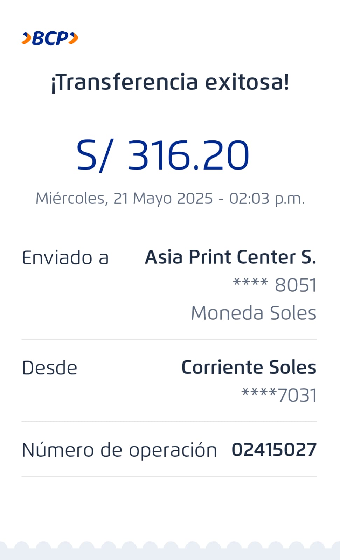Screen dimensions: 340x560
Task: Click the orange chevron right of BCP
Action: (x=73, y=38)
